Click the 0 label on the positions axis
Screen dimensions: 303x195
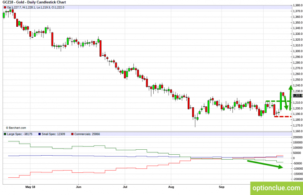[294, 158]
